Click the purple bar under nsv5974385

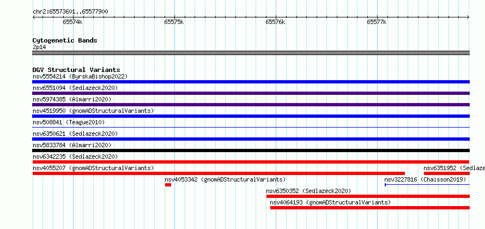(x=251, y=105)
